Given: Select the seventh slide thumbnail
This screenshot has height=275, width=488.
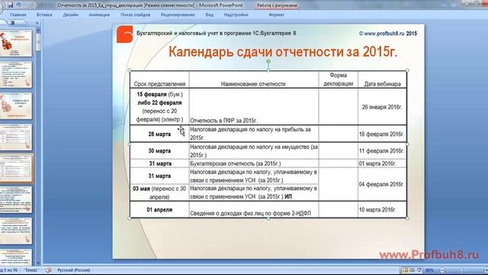Looking at the screenshot, I should (x=16, y=231).
